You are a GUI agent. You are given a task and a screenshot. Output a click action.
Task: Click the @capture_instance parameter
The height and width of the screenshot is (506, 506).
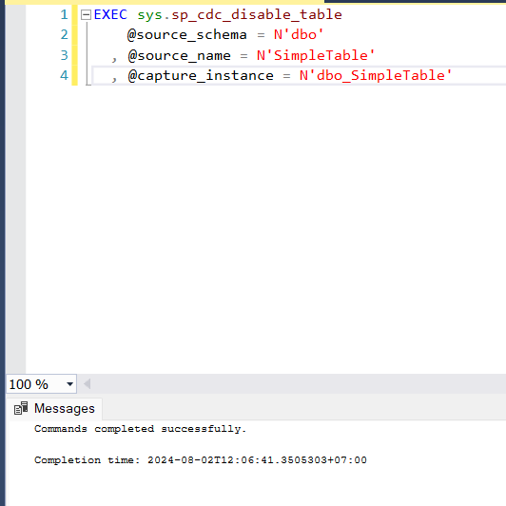tap(201, 76)
